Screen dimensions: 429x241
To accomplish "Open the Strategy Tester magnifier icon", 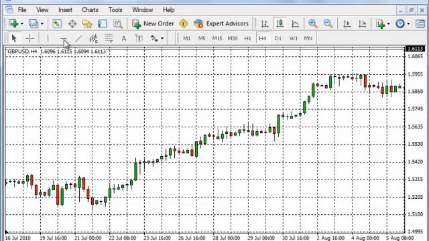I will click(118, 24).
